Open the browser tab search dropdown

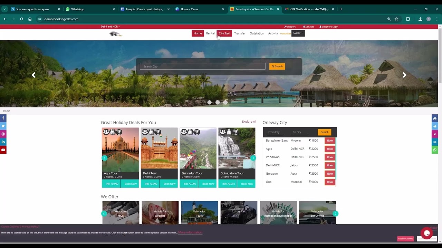click(4, 9)
